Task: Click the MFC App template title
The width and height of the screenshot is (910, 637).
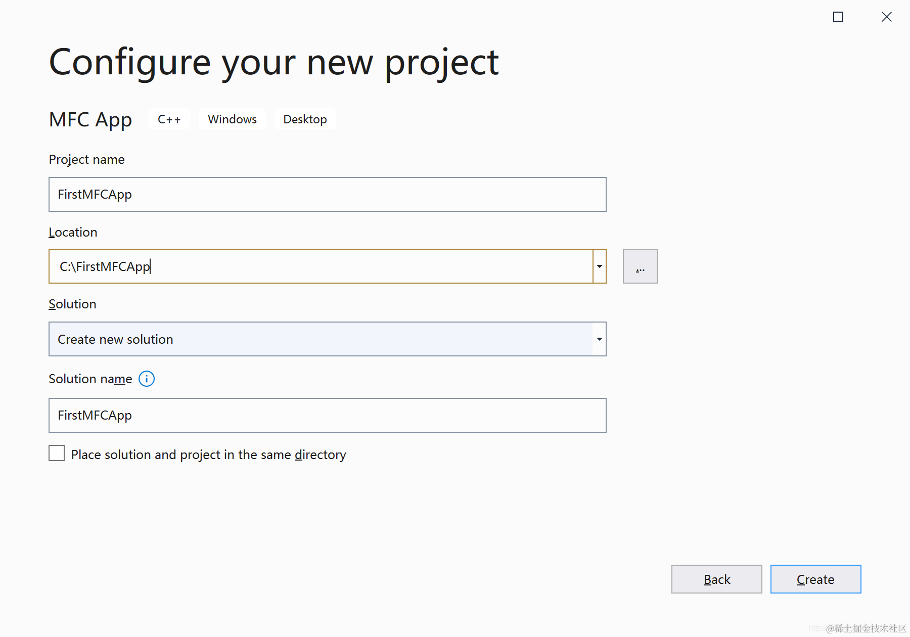Action: tap(90, 120)
